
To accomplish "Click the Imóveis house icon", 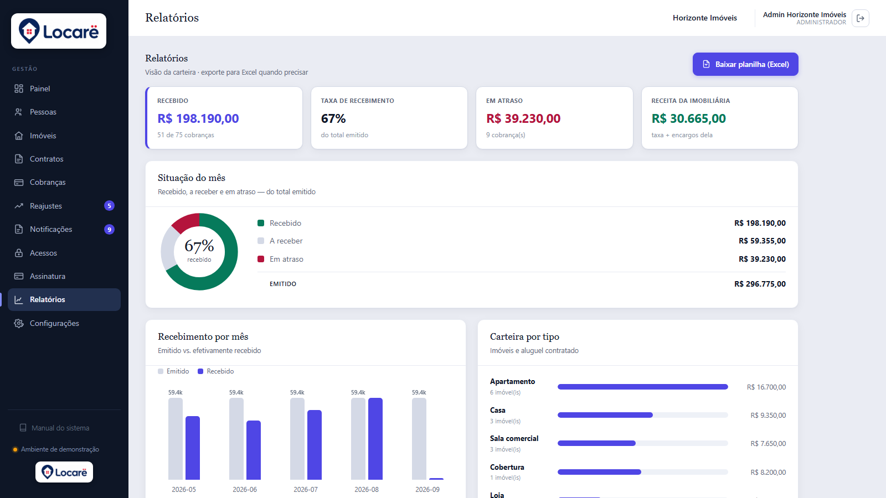I will (x=19, y=136).
